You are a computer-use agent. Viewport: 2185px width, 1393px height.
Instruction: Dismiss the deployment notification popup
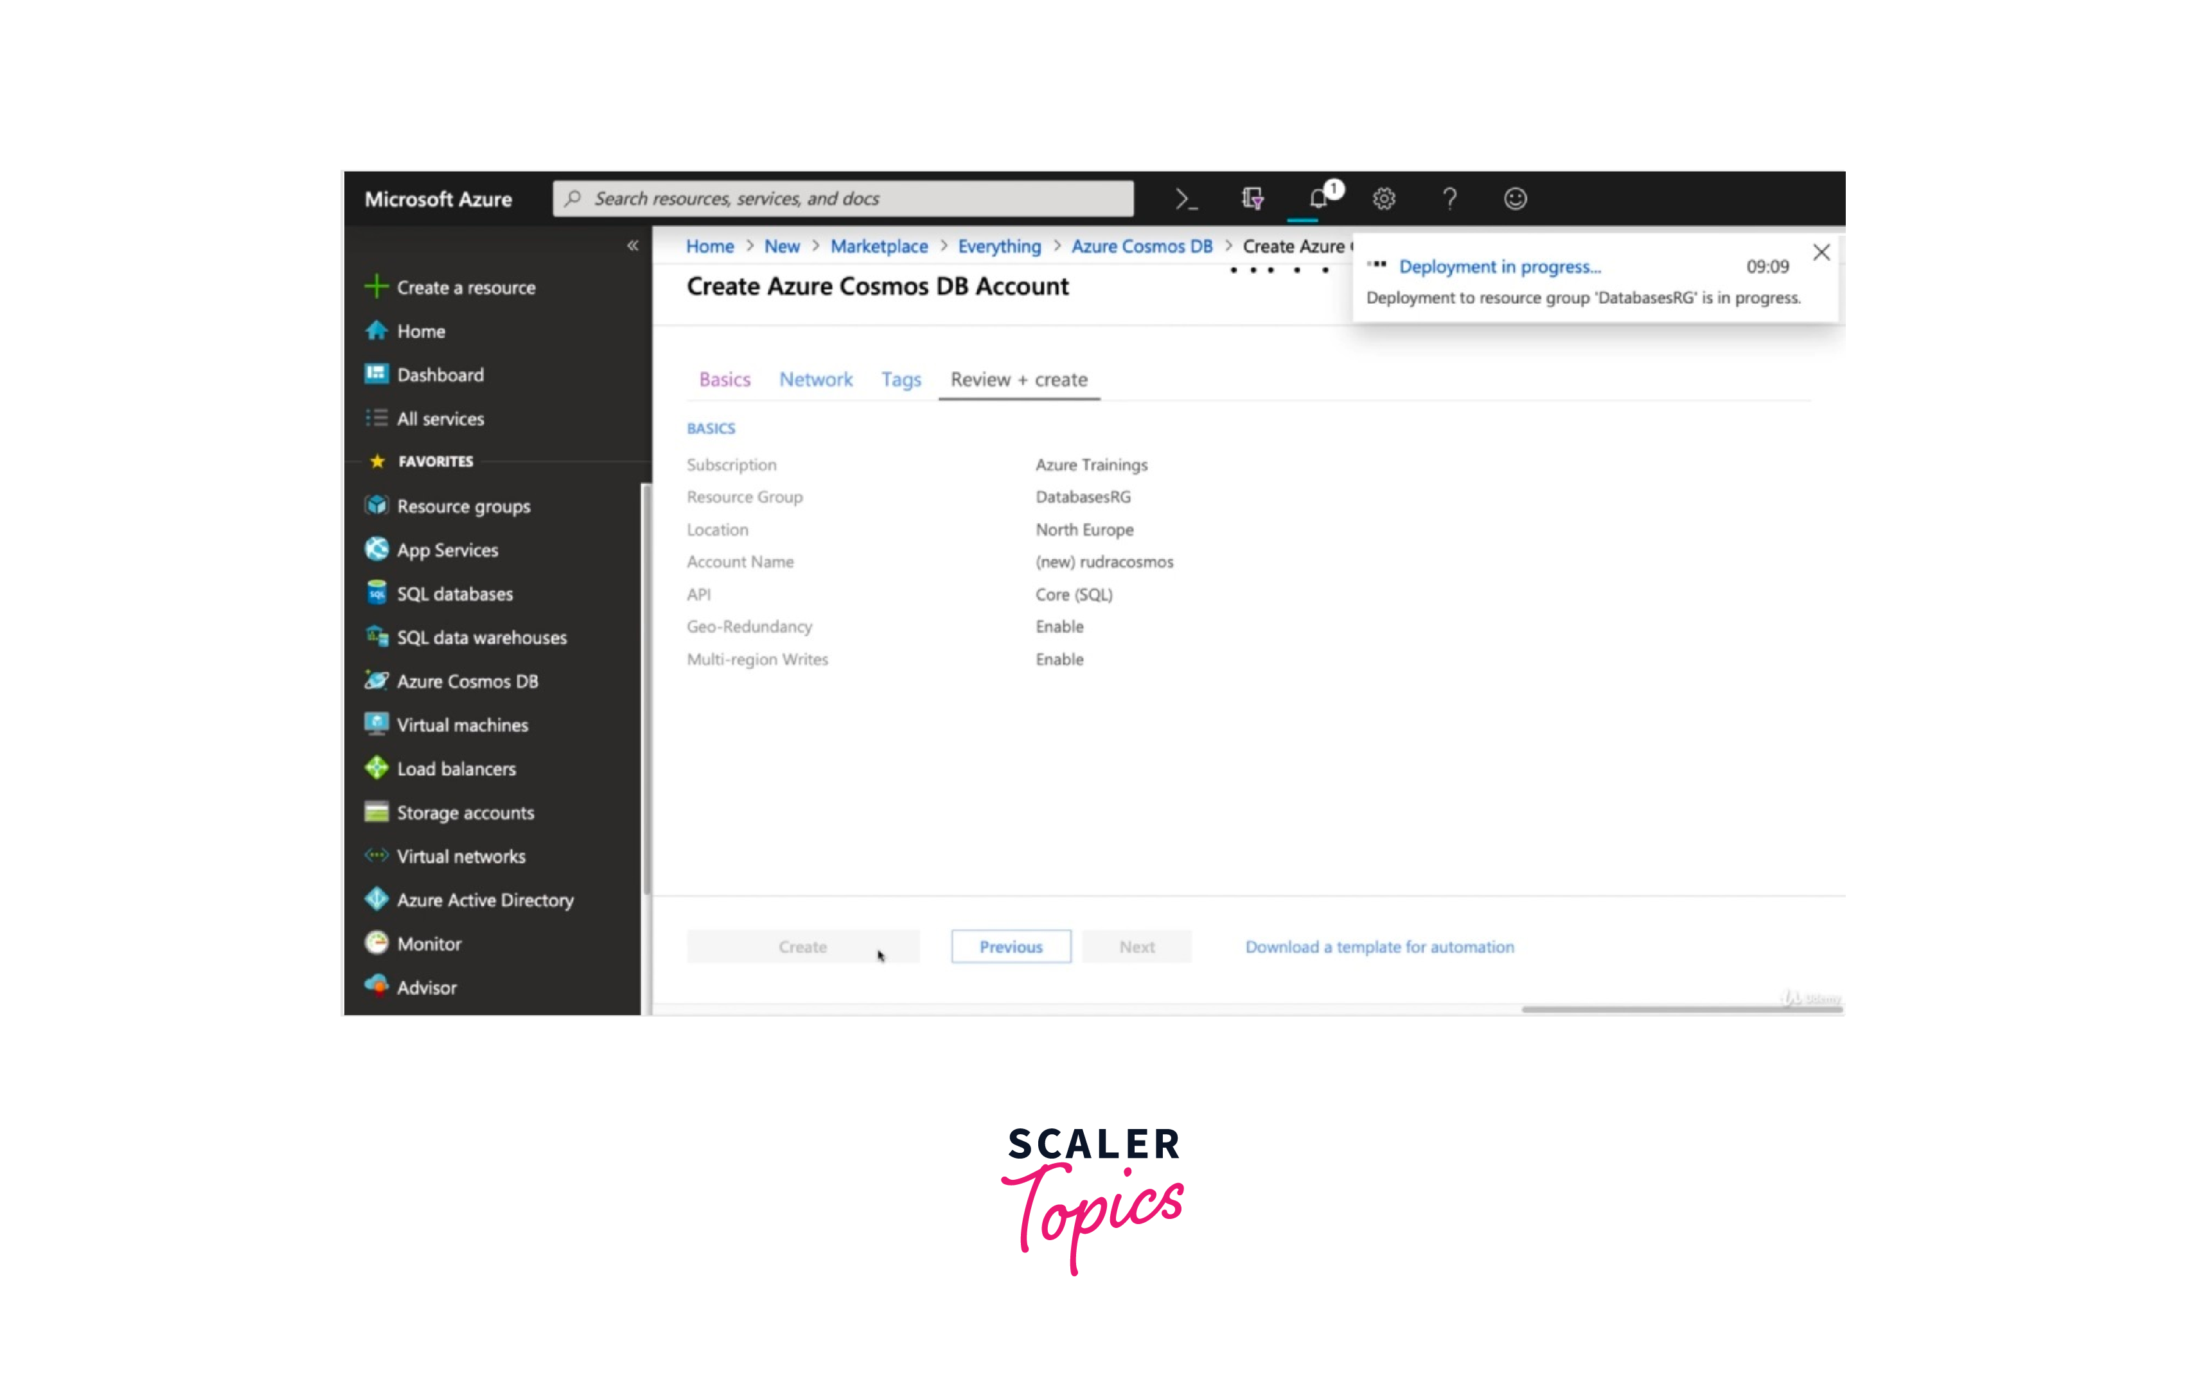tap(1821, 253)
